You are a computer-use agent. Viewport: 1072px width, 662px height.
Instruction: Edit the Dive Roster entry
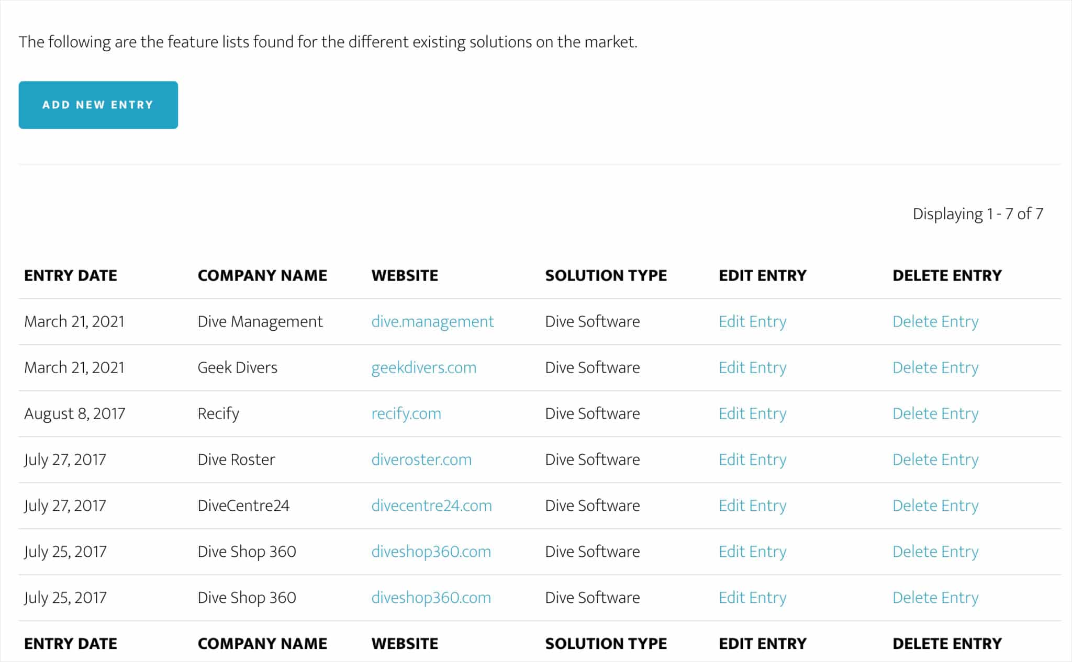point(753,459)
